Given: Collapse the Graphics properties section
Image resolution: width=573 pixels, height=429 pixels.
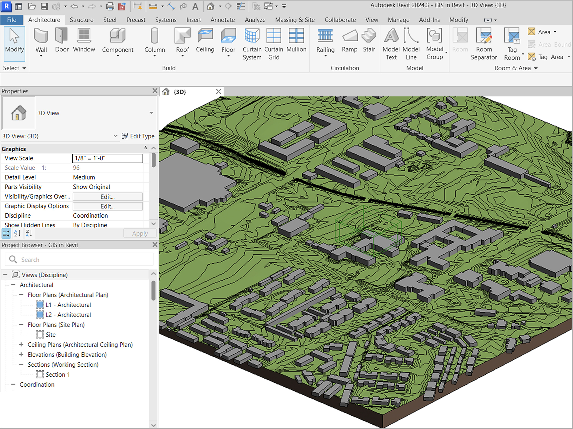Looking at the screenshot, I should coord(145,148).
